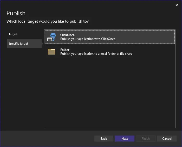Click the ClickOnce globe icon

click(x=51, y=37)
